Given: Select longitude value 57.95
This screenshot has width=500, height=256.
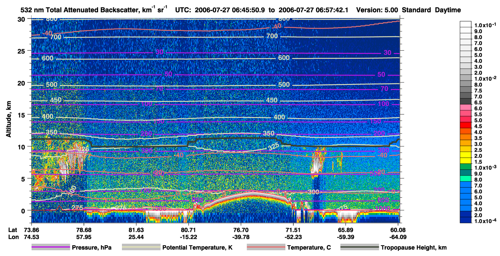Looking at the screenshot, I should click(83, 236).
